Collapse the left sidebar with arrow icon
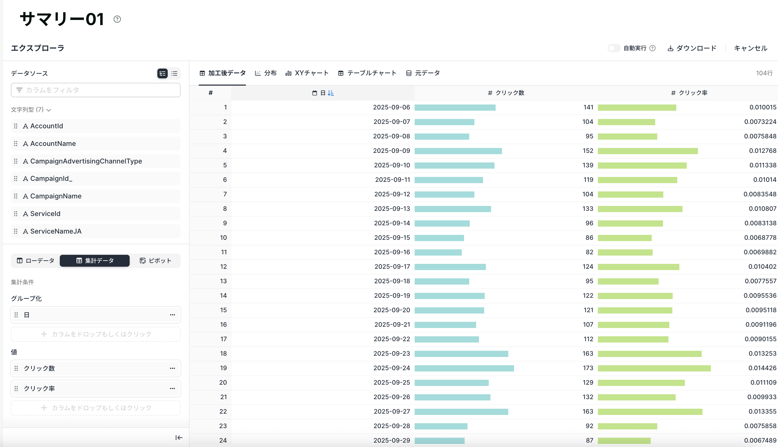The height and width of the screenshot is (447, 778). click(x=179, y=438)
